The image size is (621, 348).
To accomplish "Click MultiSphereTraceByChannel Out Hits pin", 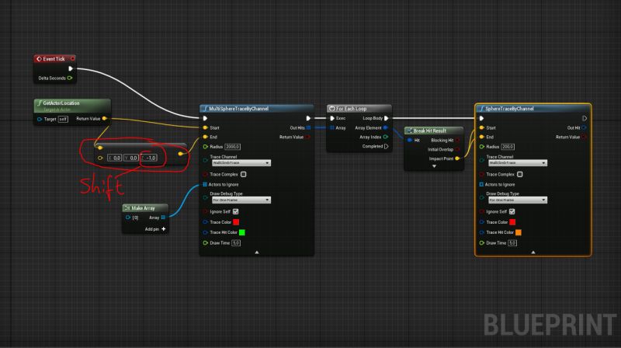I will point(308,127).
